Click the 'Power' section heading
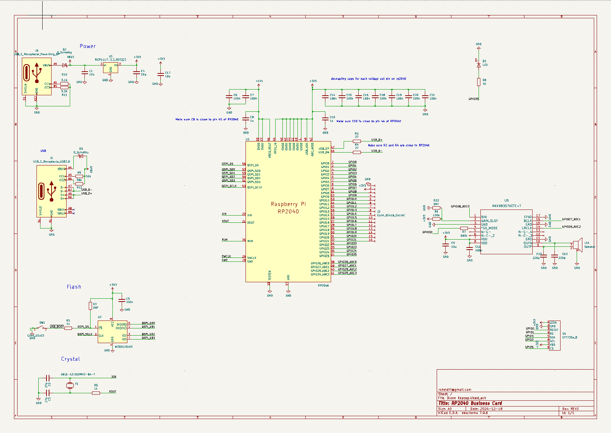The width and height of the screenshot is (611, 433). pos(88,46)
